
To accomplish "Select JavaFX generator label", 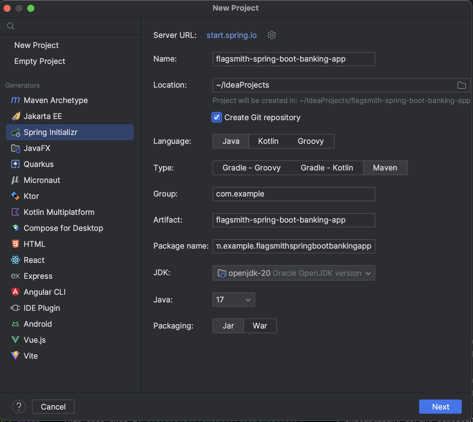I will [37, 148].
